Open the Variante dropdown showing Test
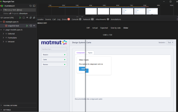The width and height of the screenshot is (178, 112). click(x=170, y=42)
